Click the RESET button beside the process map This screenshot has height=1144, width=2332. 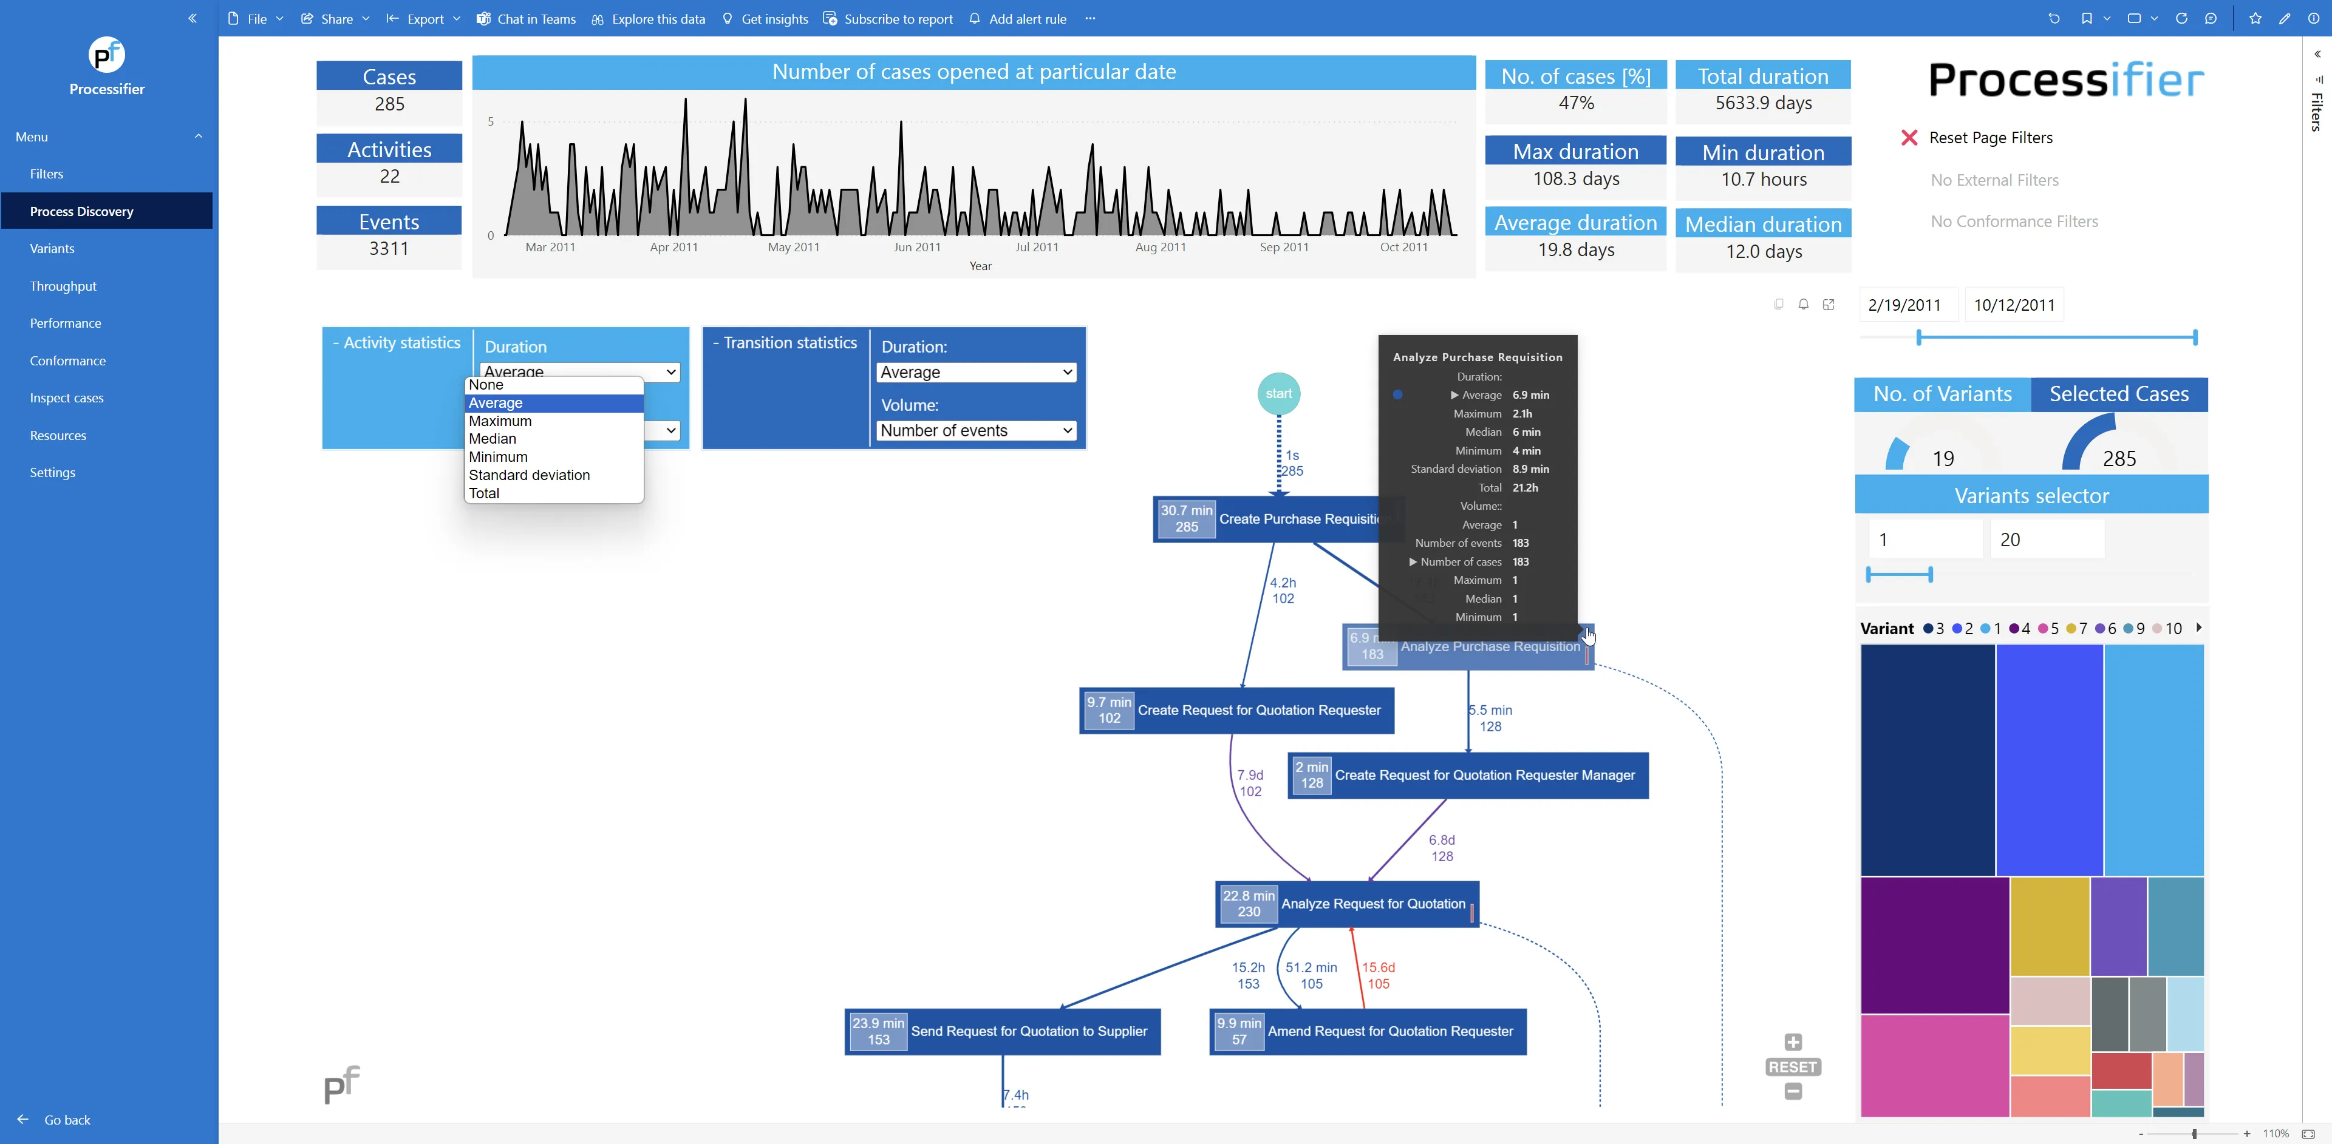pos(1793,1067)
